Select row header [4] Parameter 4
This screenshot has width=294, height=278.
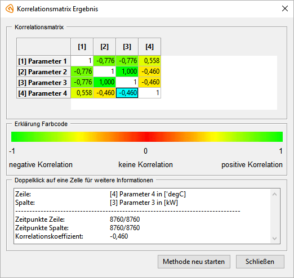coord(43,93)
